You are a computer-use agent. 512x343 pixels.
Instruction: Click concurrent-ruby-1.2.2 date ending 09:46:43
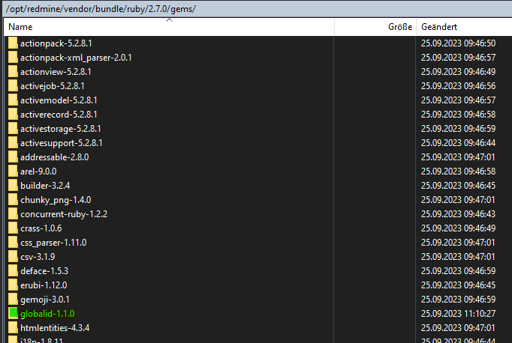tap(458, 214)
